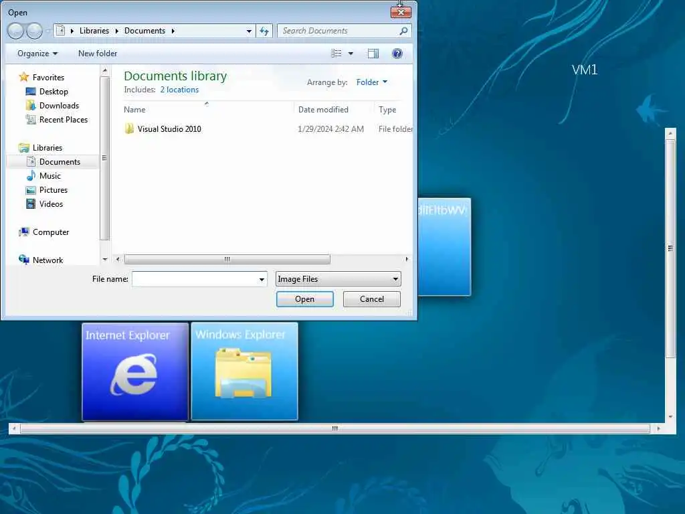Open help with the question mark icon
The width and height of the screenshot is (685, 514).
tap(397, 54)
